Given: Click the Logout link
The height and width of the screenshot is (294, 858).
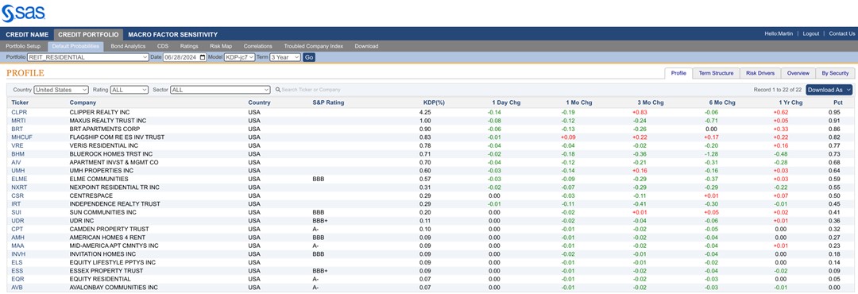Looking at the screenshot, I should (x=811, y=34).
